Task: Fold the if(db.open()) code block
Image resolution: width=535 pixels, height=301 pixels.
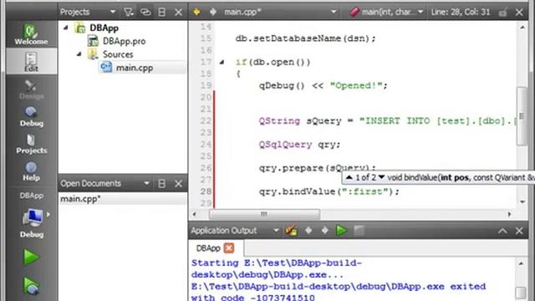Action: pyautogui.click(x=222, y=62)
